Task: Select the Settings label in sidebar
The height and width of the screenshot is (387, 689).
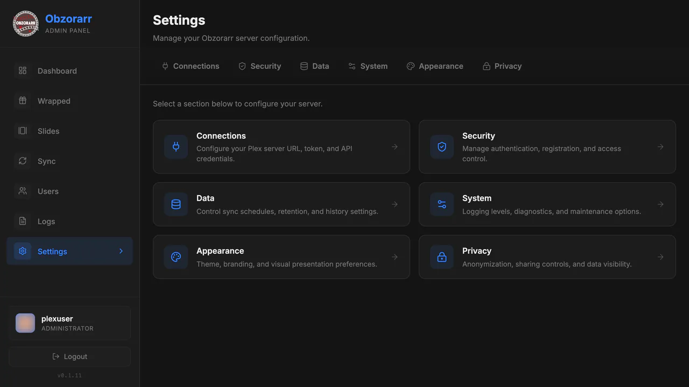Action: 52,251
